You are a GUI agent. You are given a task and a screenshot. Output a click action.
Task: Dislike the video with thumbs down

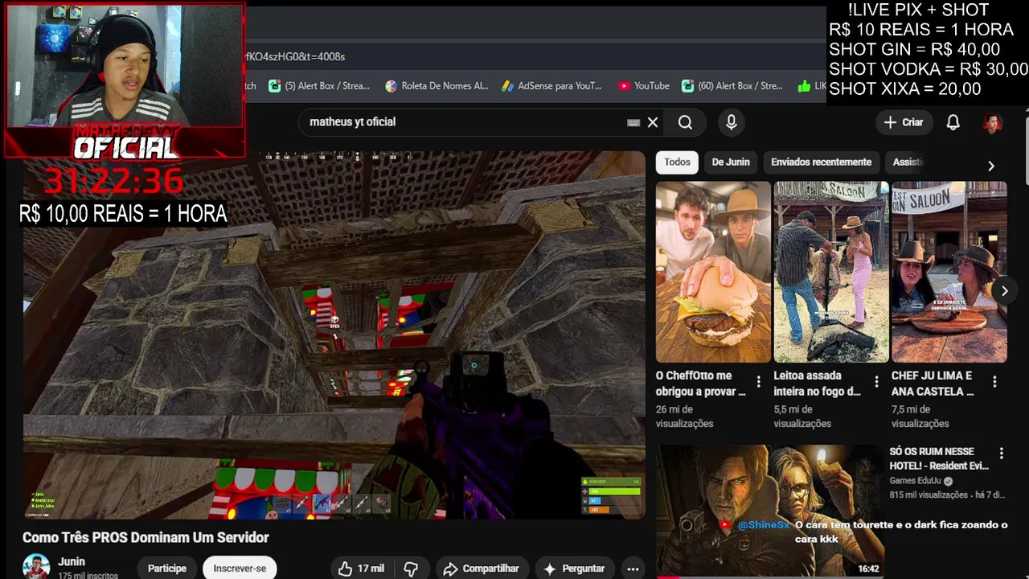coord(411,569)
